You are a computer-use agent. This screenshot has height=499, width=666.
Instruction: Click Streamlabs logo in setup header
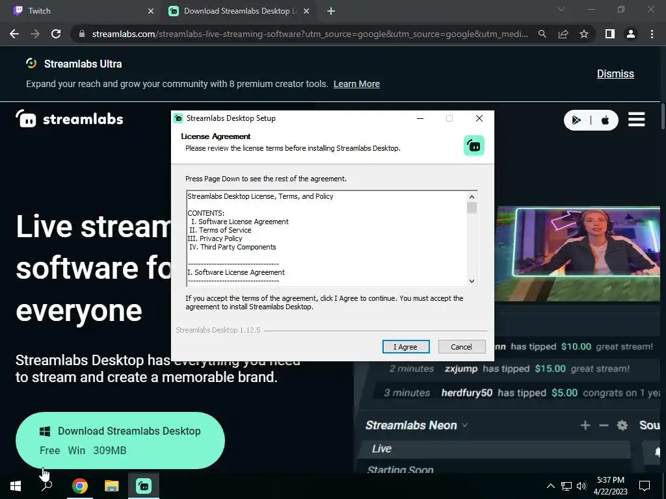pos(474,146)
